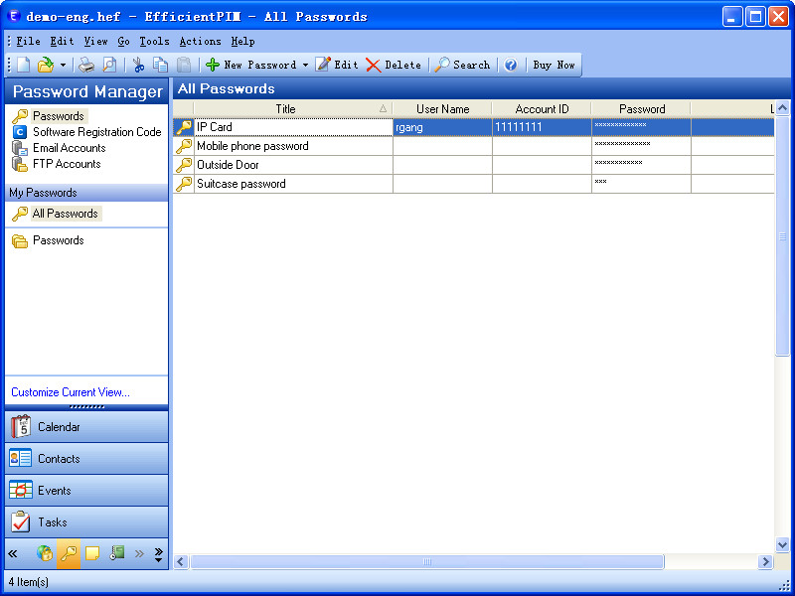Screen dimensions: 795x596
Task: Open the View menu
Action: tap(95, 41)
